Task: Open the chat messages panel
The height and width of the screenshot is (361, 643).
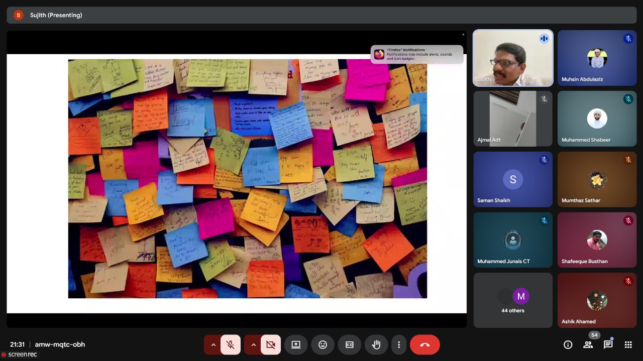Action: click(608, 344)
